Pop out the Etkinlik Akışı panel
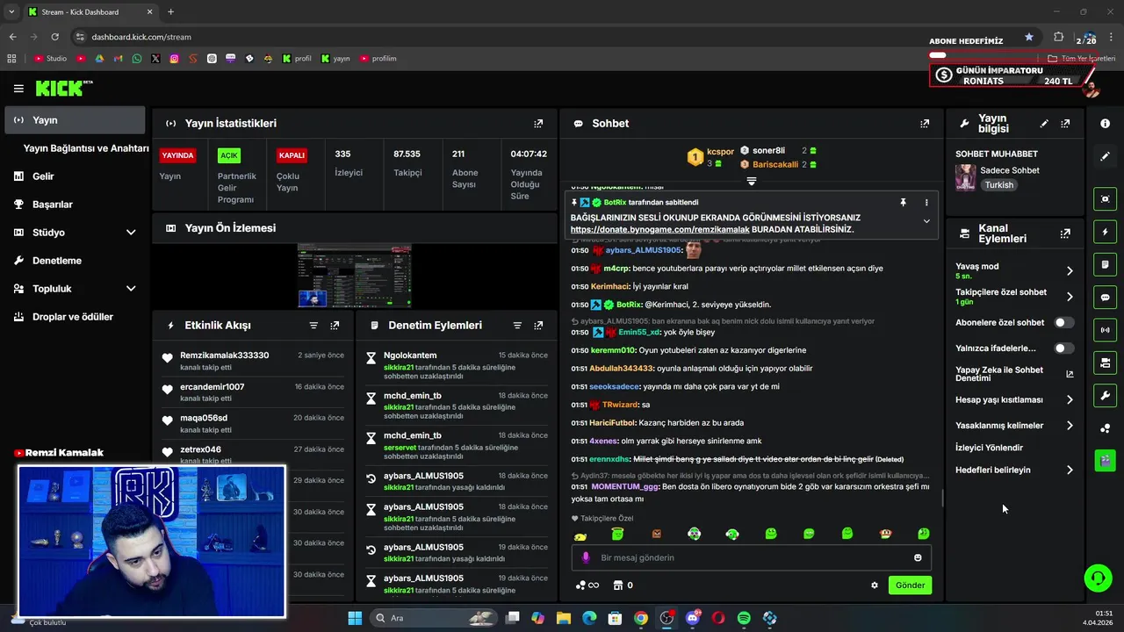1124x632 pixels. [x=335, y=326]
